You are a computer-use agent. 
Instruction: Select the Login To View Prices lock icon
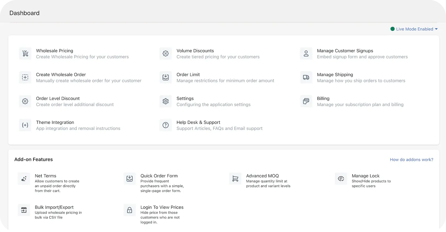click(x=129, y=210)
